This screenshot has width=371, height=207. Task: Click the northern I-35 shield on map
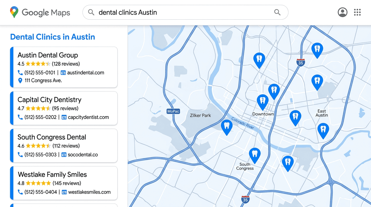point(301,63)
